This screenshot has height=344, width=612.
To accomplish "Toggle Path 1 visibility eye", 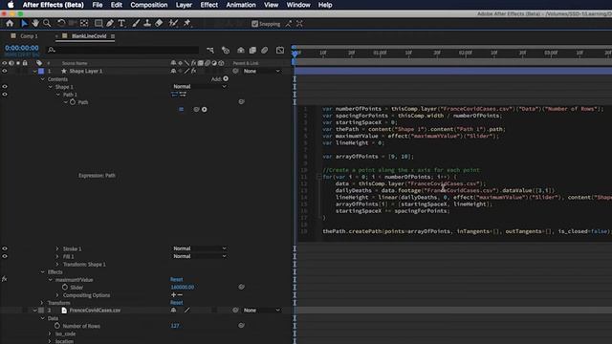I will (x=5, y=95).
